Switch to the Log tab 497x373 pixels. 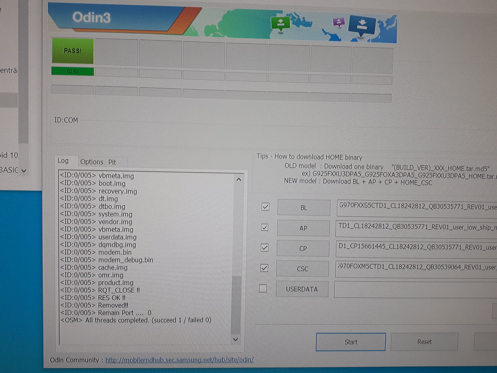63,161
